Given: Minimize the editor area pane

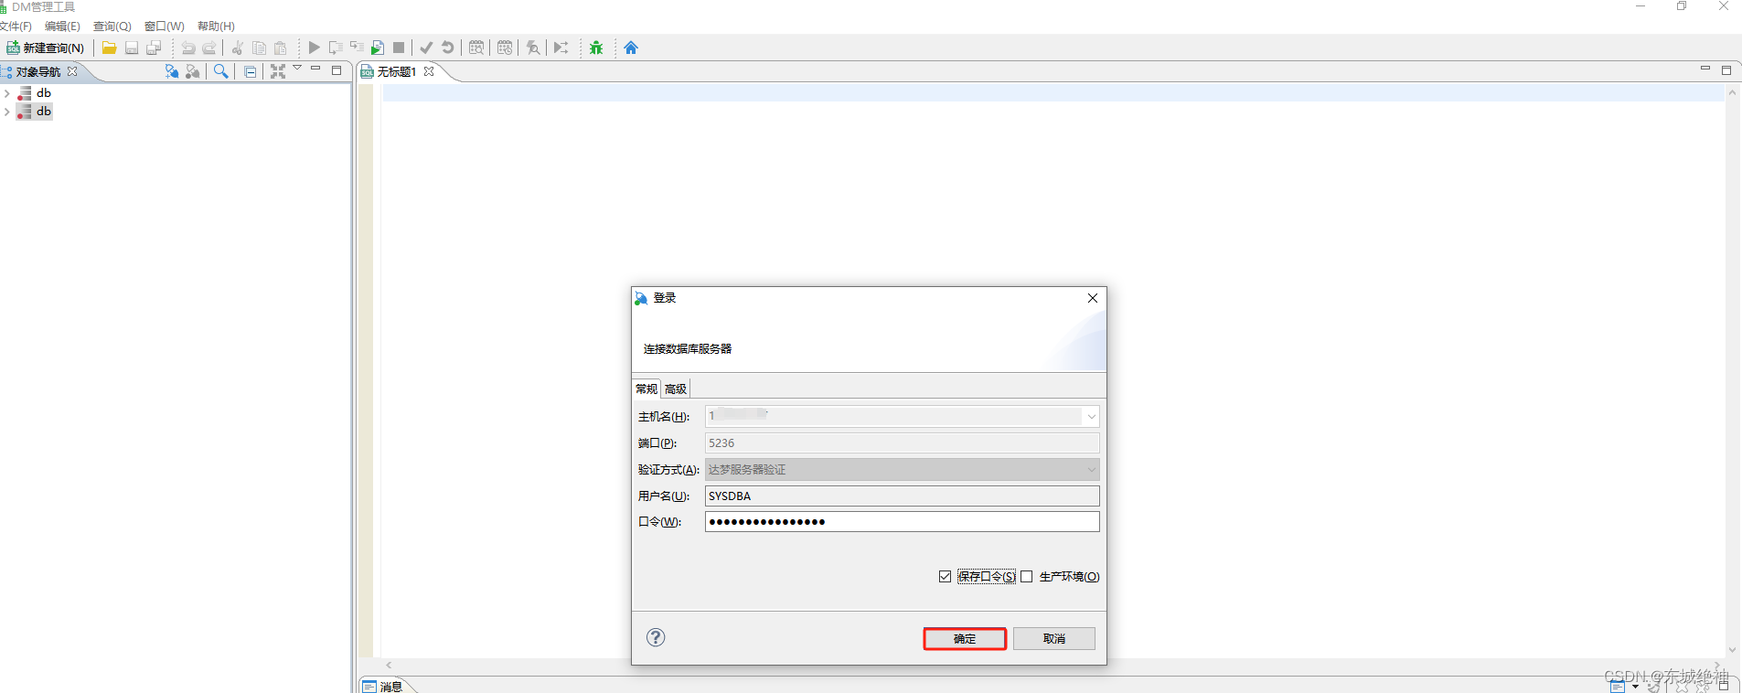Looking at the screenshot, I should (1705, 69).
